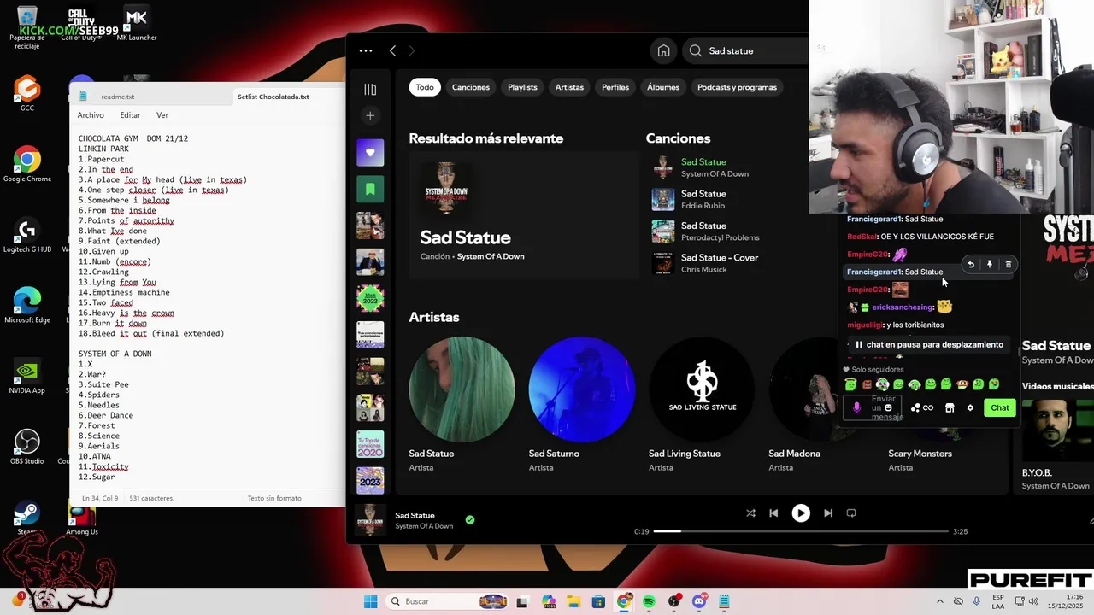
Task: Open emoji picker in chat input
Action: click(888, 408)
